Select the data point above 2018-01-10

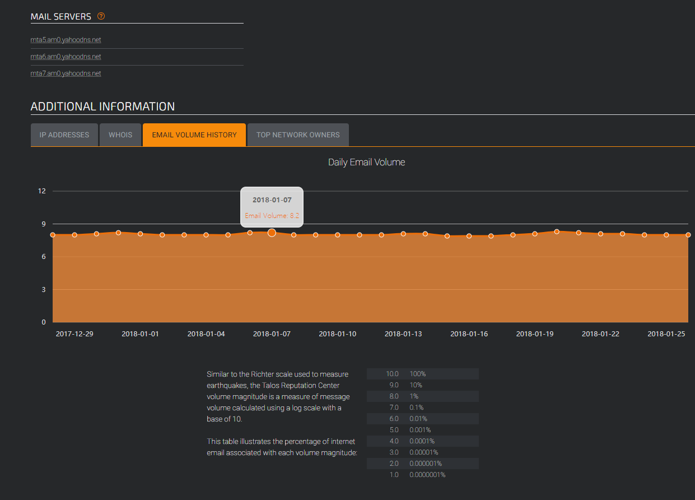point(338,235)
